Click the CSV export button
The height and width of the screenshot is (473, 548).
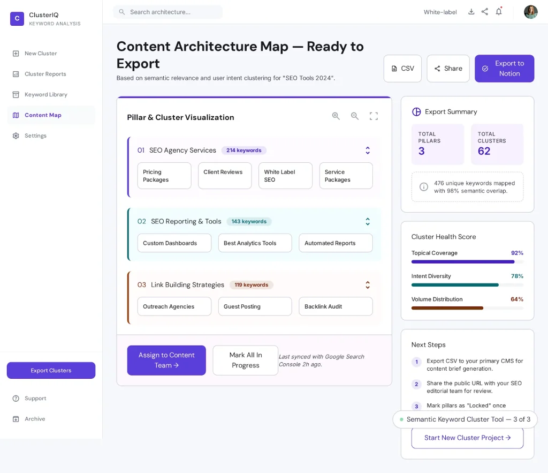(402, 69)
